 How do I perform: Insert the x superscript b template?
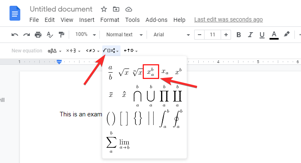pos(178,71)
